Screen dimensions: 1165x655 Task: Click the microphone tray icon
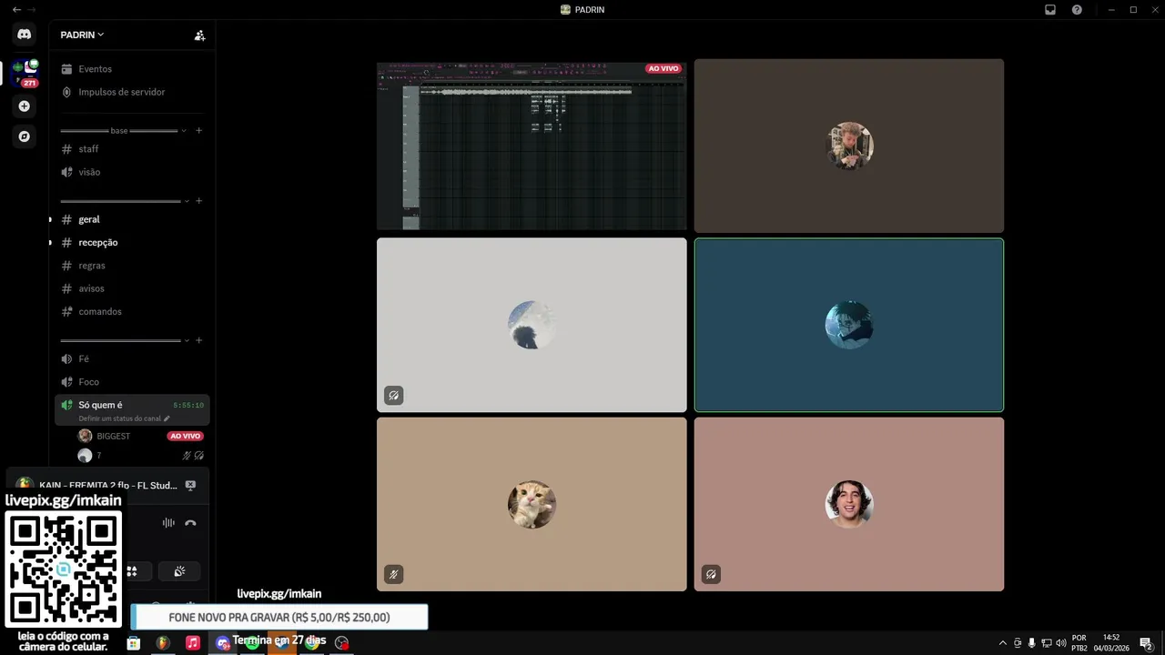click(x=1031, y=643)
